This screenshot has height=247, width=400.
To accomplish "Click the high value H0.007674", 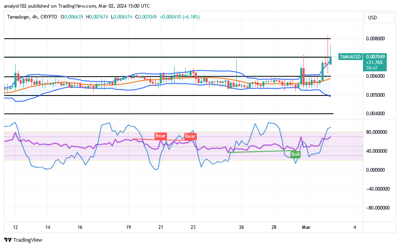I will coord(97,17).
